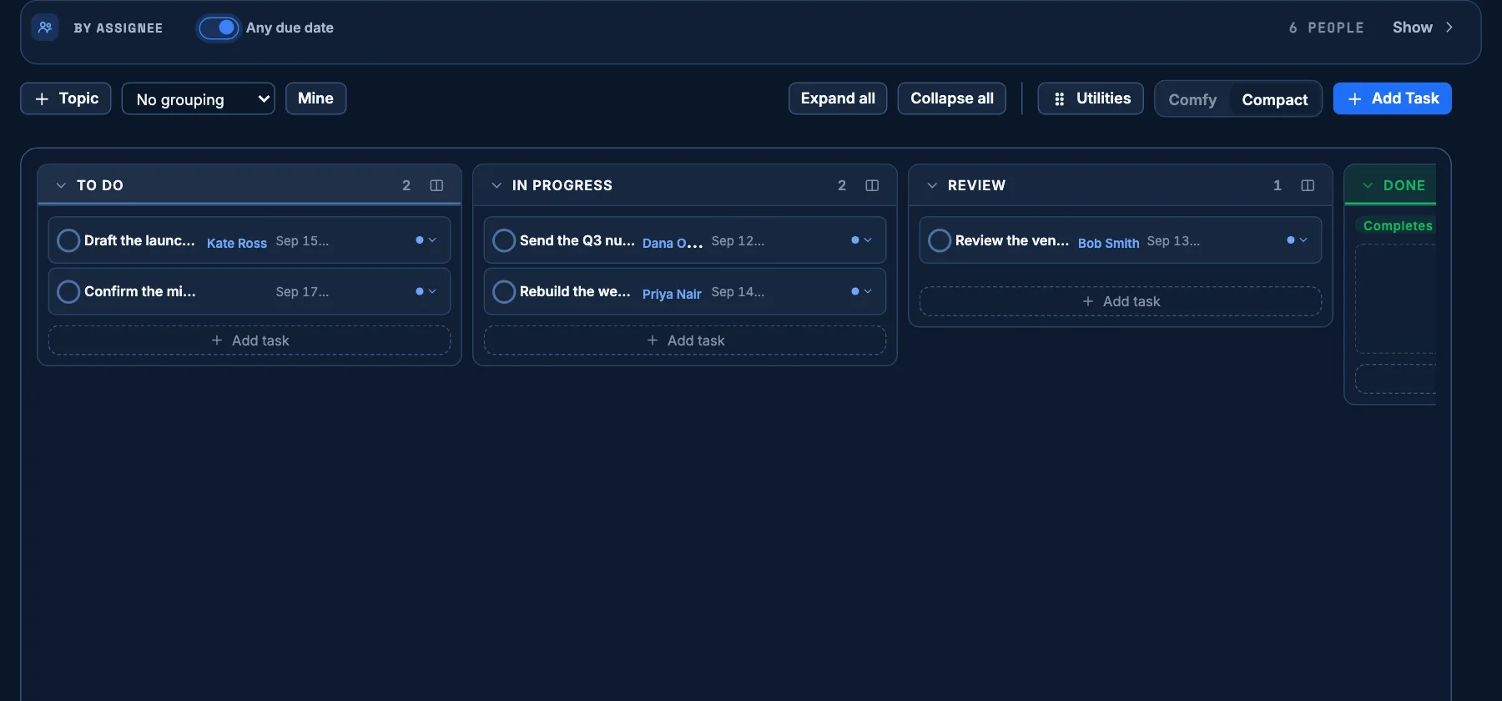The height and width of the screenshot is (701, 1502).
Task: Collapse the Done column
Action: 1368,185
